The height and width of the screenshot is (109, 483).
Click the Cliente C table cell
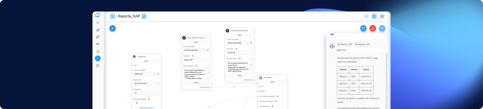343,91
